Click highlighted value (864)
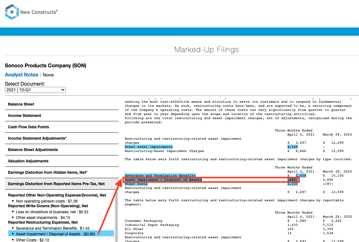 293,180
